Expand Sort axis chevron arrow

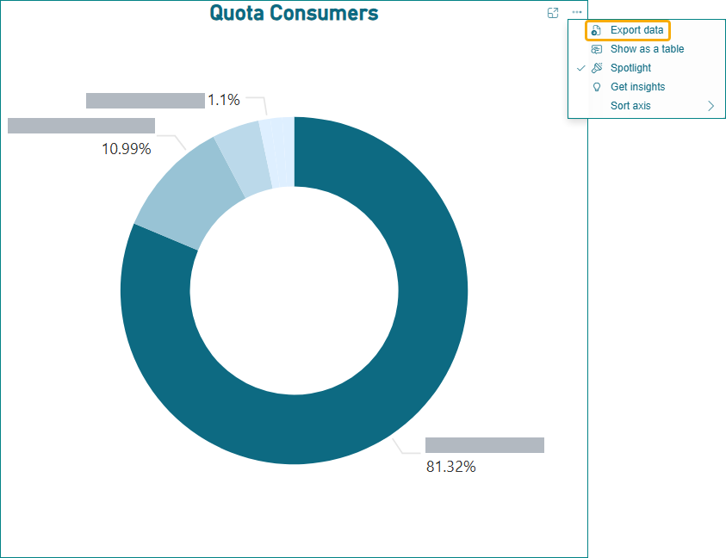pos(710,106)
